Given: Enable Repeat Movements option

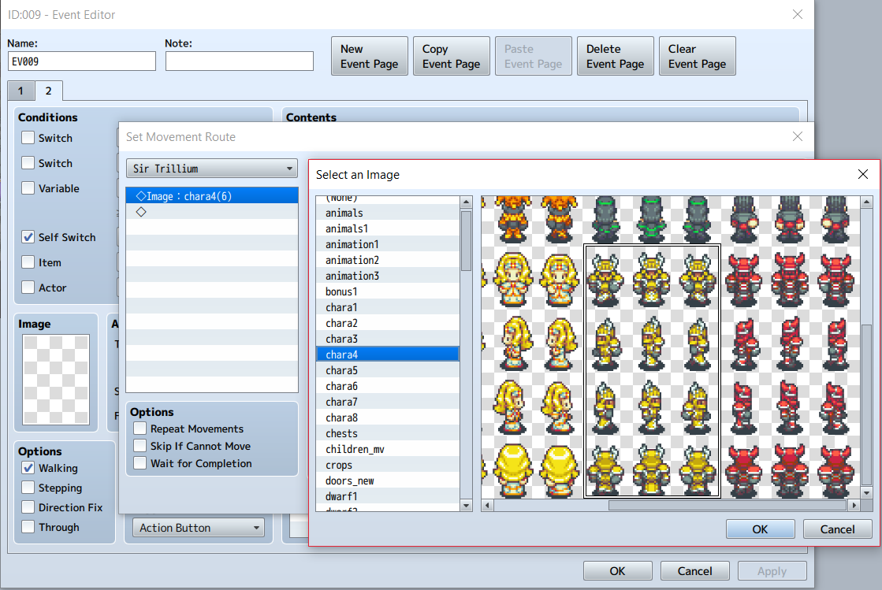Looking at the screenshot, I should click(140, 429).
